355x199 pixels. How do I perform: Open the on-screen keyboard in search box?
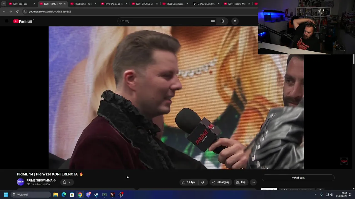(213, 21)
